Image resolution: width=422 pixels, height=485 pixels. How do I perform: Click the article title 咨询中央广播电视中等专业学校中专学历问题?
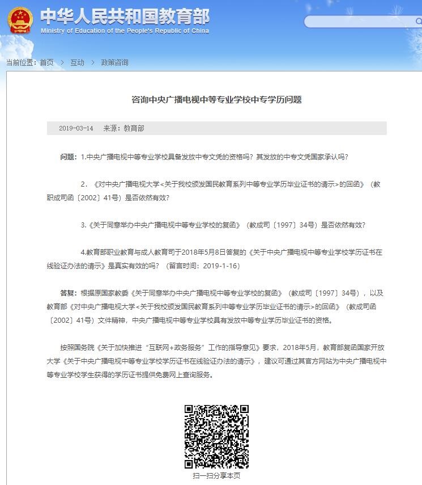click(x=216, y=100)
